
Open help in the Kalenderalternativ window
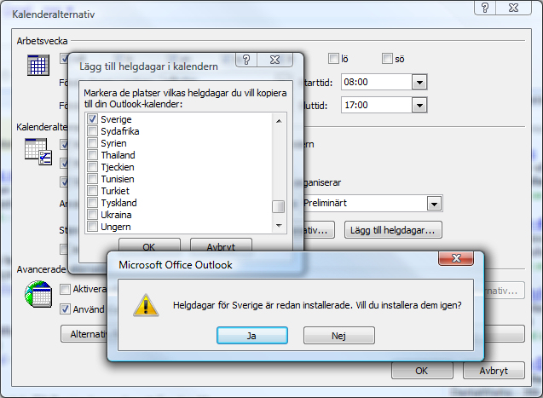pos(485,8)
